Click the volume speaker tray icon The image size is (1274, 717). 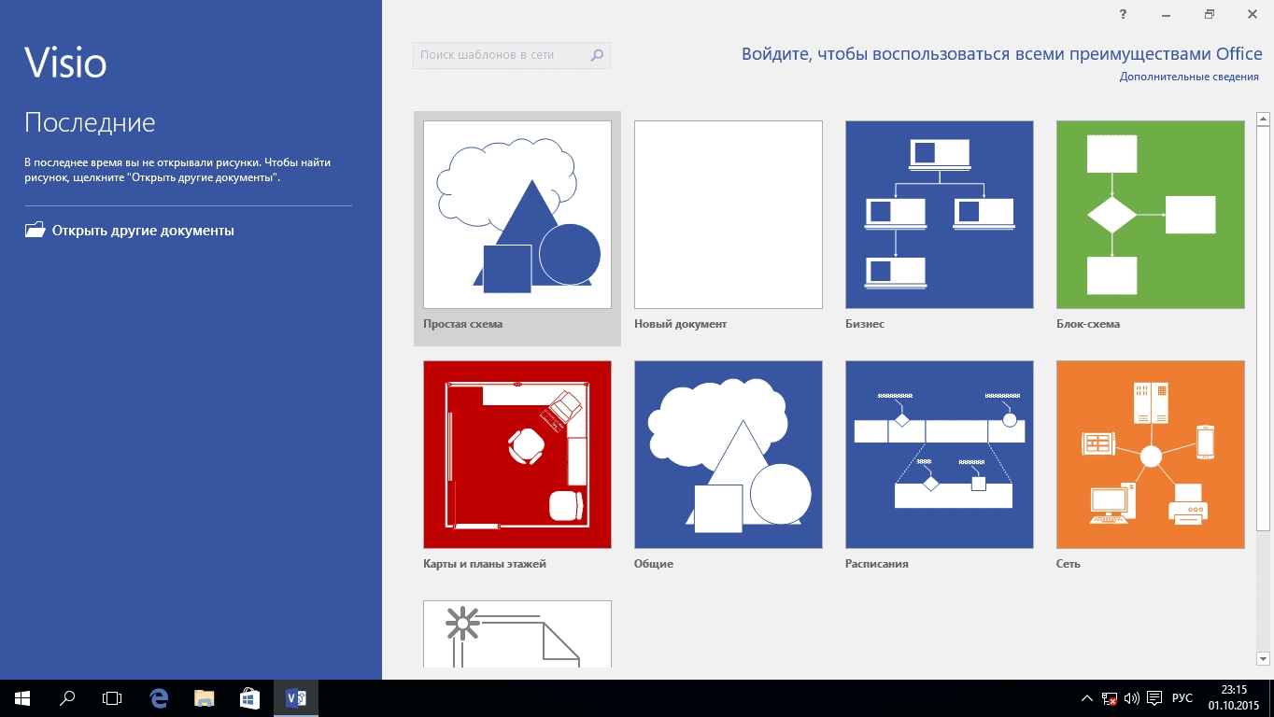(1132, 697)
